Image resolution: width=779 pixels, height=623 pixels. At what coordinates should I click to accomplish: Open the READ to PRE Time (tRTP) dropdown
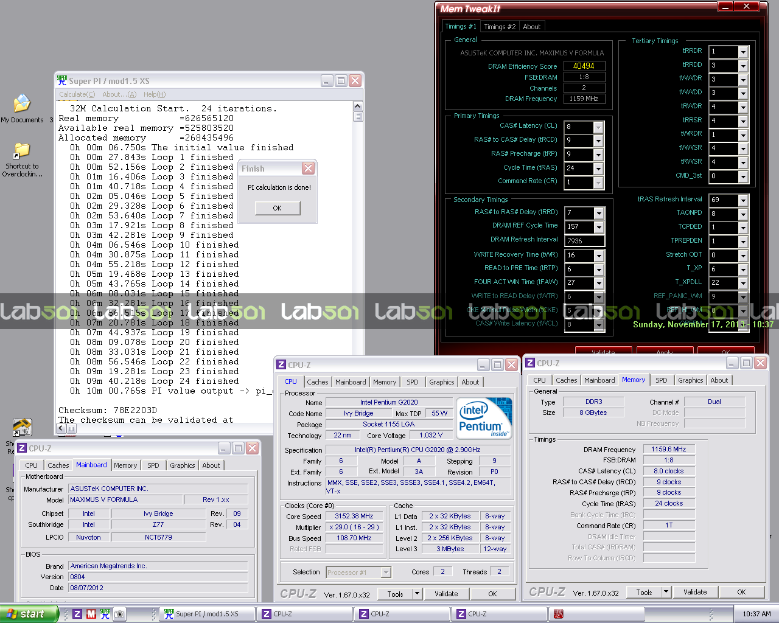(x=599, y=269)
